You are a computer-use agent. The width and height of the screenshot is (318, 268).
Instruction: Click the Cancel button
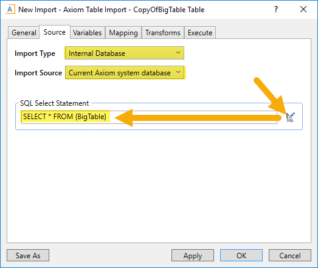(x=290, y=255)
